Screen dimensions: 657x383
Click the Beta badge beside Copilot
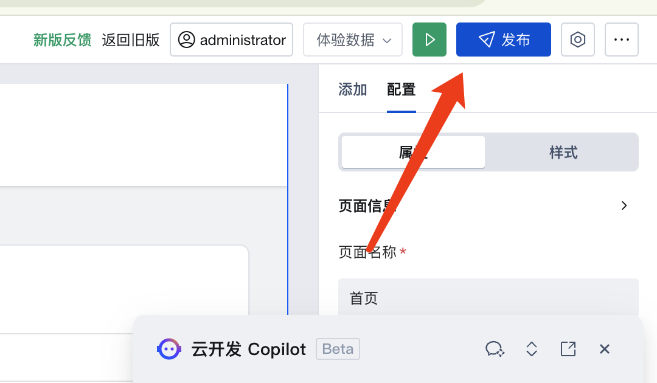pyautogui.click(x=338, y=349)
